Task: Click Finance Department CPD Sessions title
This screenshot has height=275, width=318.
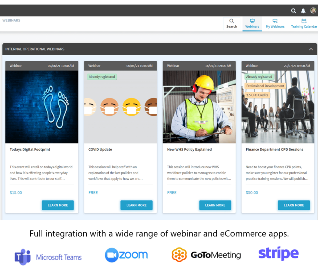Action: pyautogui.click(x=274, y=150)
